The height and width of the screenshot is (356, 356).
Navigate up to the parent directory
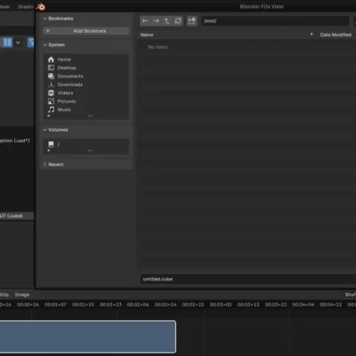[x=167, y=20]
